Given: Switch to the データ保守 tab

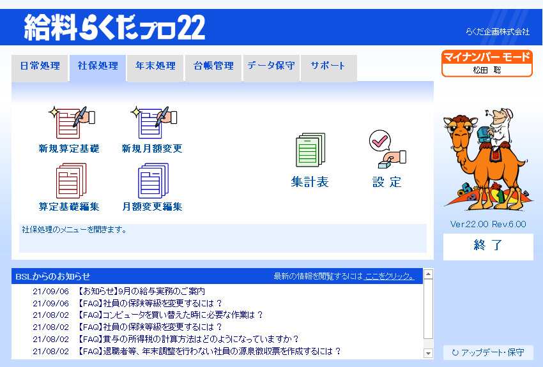Looking at the screenshot, I should 271,68.
